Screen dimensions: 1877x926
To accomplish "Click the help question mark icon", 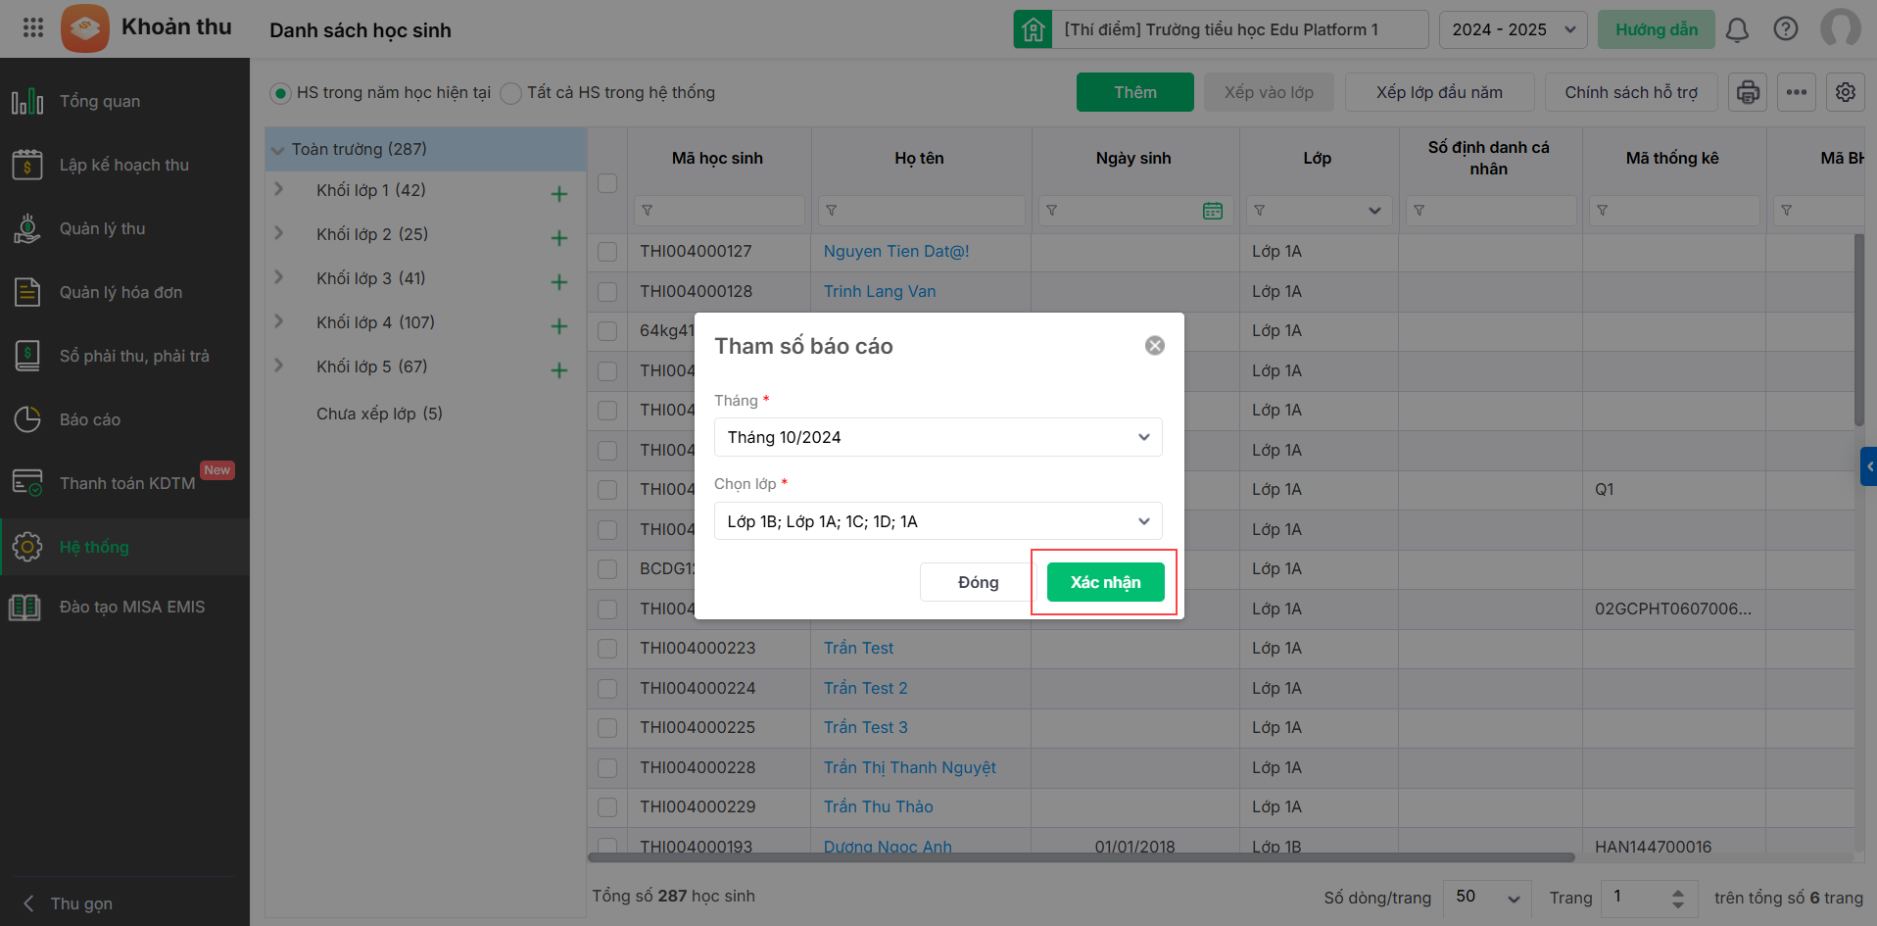I will [1786, 29].
